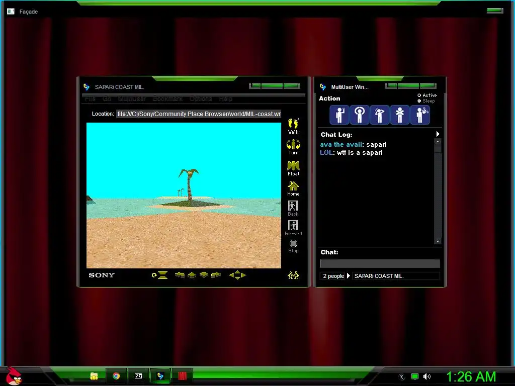
Task: Click the move-up arrow beside turn-left
Action: 192,275
